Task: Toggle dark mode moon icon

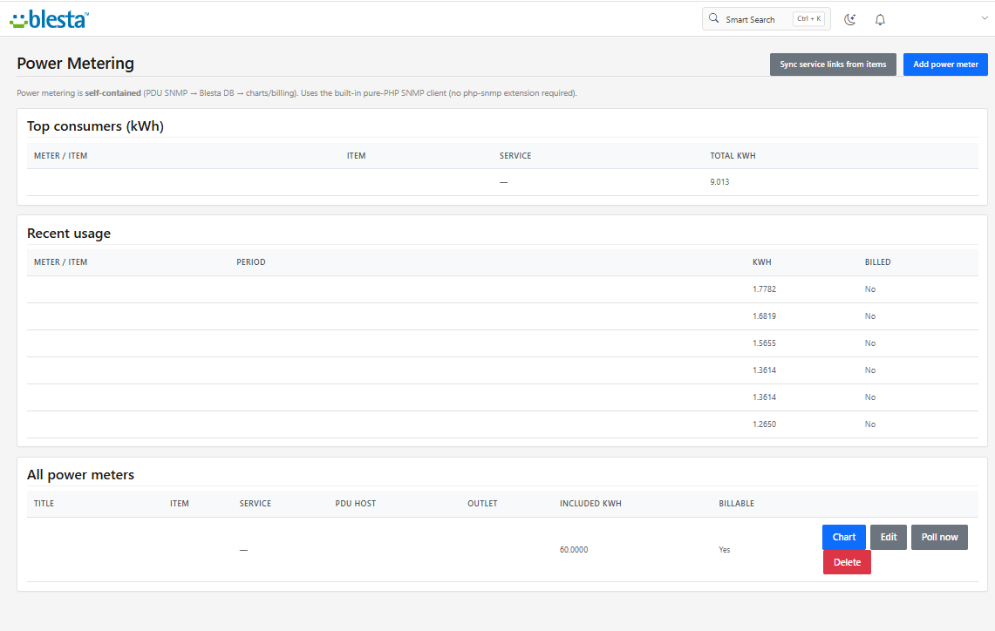Action: 849,20
